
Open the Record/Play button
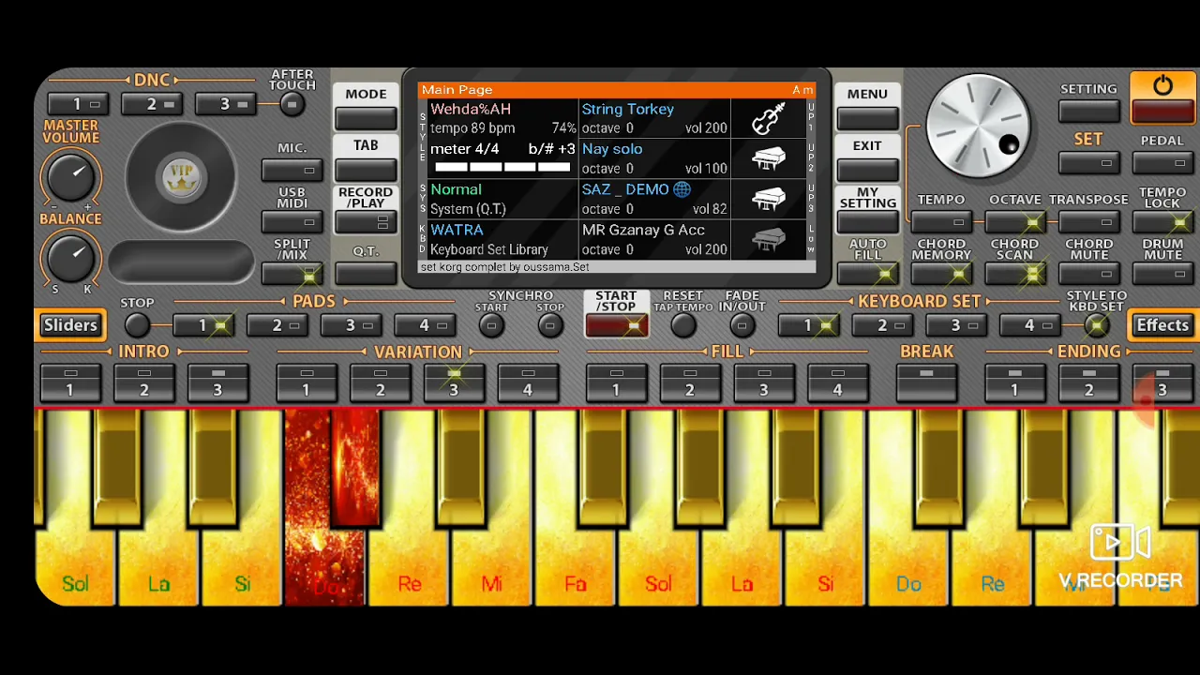tap(366, 222)
